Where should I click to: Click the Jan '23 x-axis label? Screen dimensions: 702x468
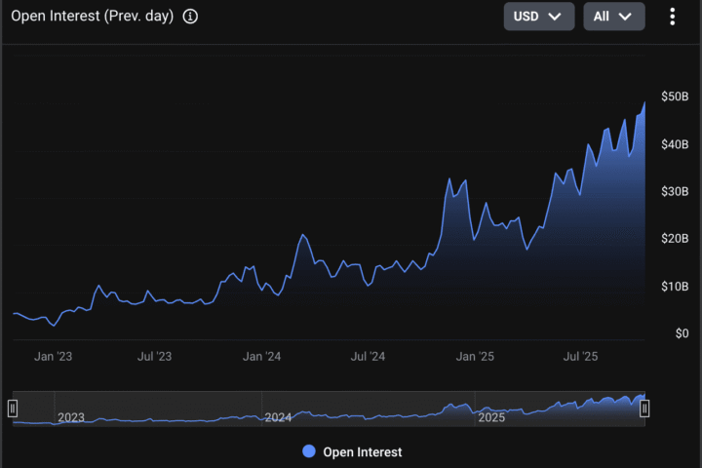tap(53, 357)
